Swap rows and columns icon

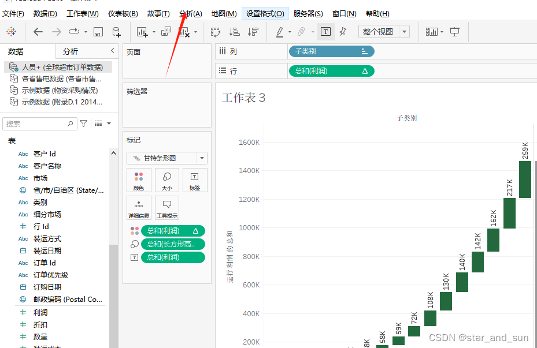[216, 32]
